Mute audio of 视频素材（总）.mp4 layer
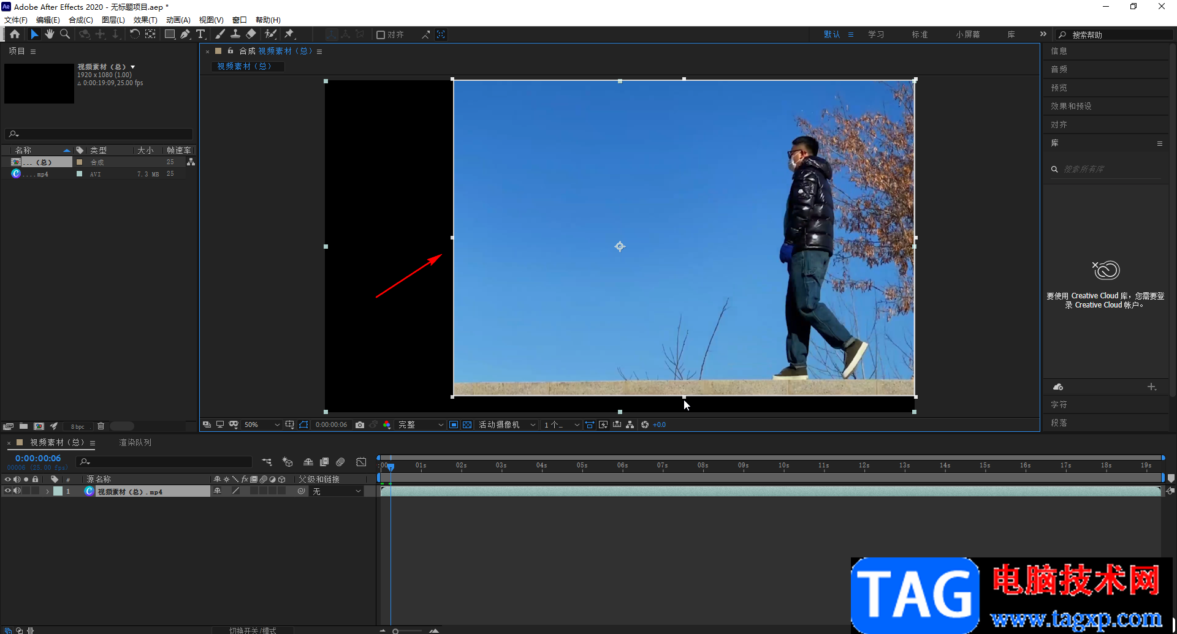The width and height of the screenshot is (1177, 634). pos(17,491)
